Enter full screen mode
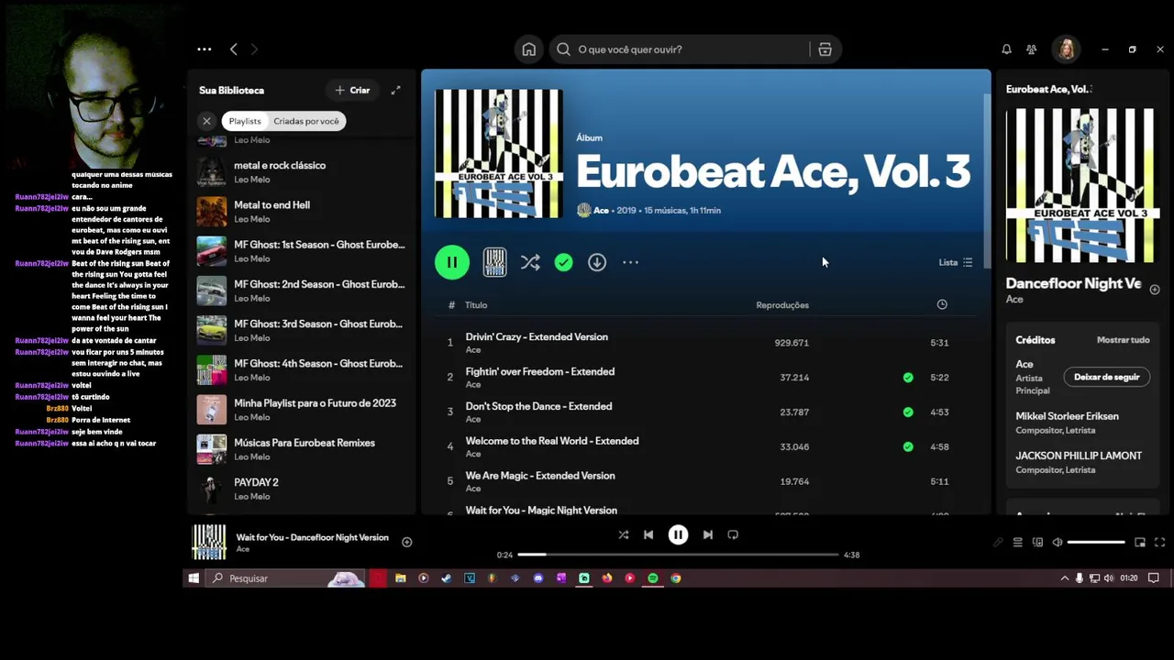Viewport: 1174px width, 660px height. click(1159, 543)
